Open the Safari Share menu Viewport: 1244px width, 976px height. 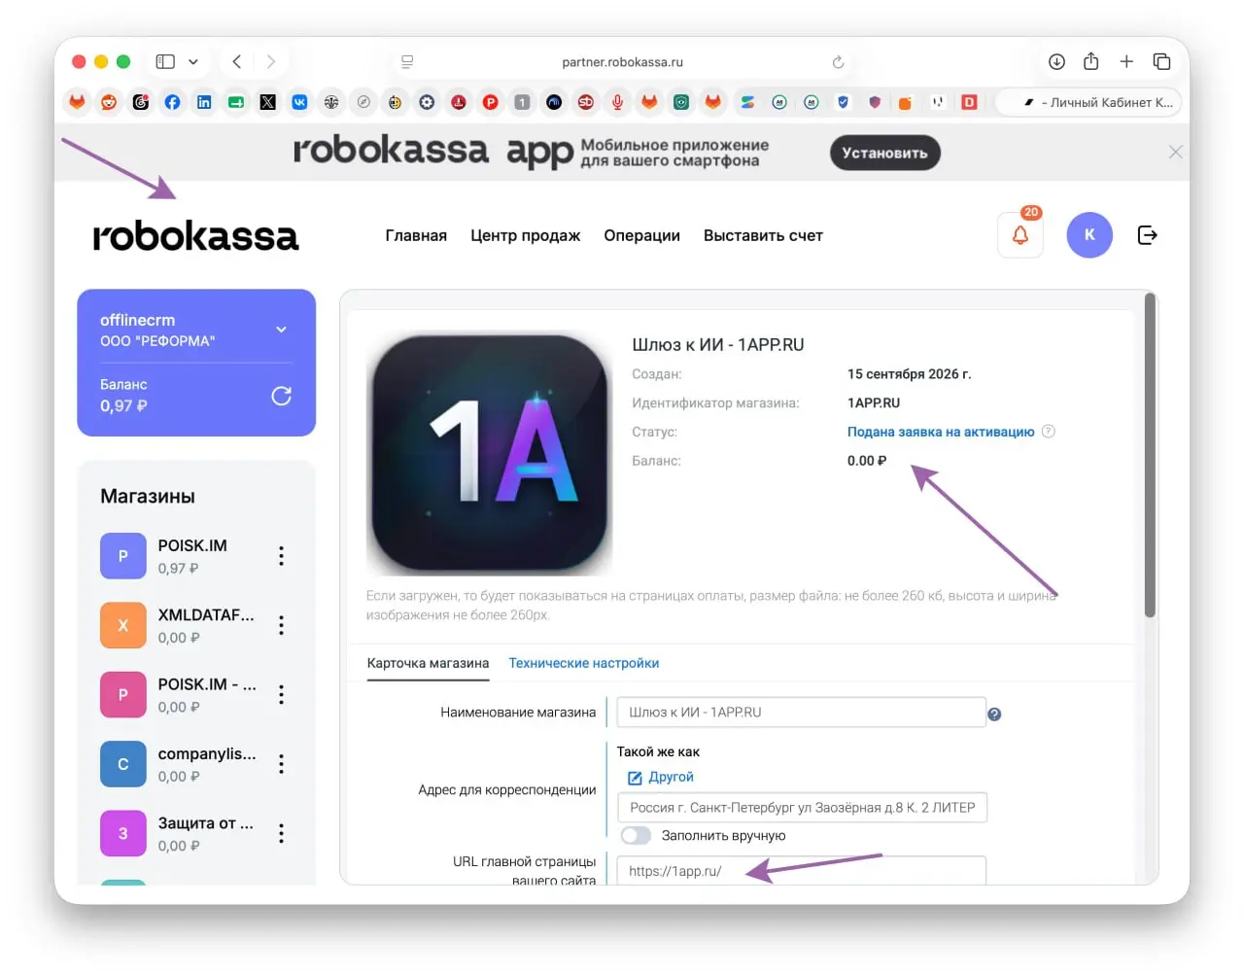(x=1091, y=61)
